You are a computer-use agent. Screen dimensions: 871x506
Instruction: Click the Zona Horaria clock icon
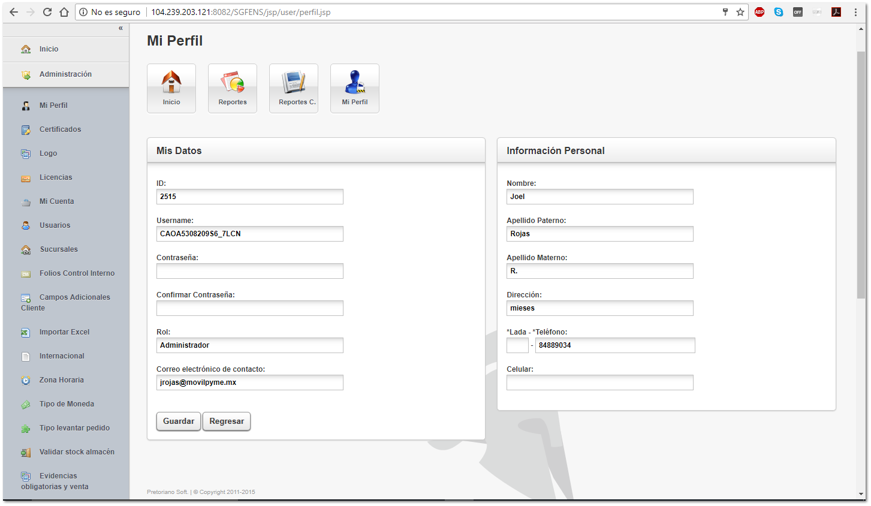pos(26,380)
